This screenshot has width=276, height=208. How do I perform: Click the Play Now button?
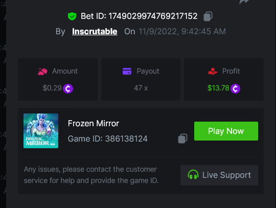[x=226, y=131]
